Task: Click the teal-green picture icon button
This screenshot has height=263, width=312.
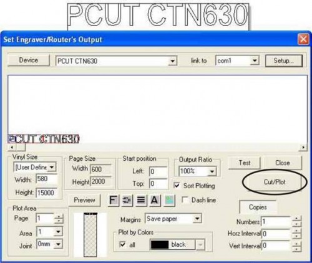Action: click(169, 200)
